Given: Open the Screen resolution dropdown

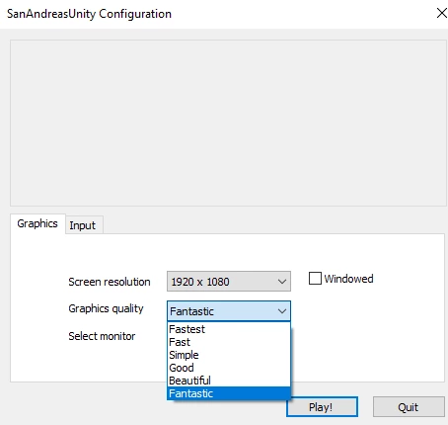Looking at the screenshot, I should [x=229, y=282].
